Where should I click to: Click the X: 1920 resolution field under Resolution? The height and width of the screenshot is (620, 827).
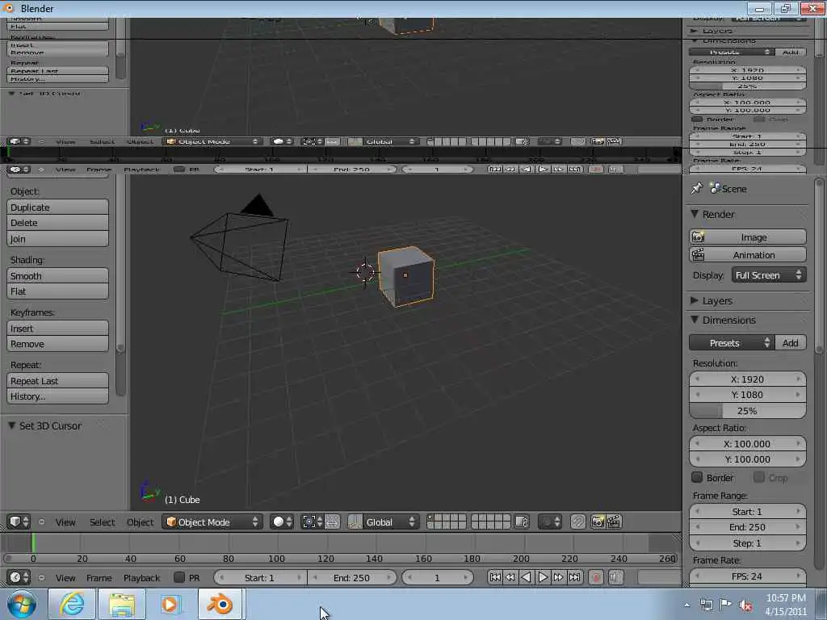(x=747, y=379)
